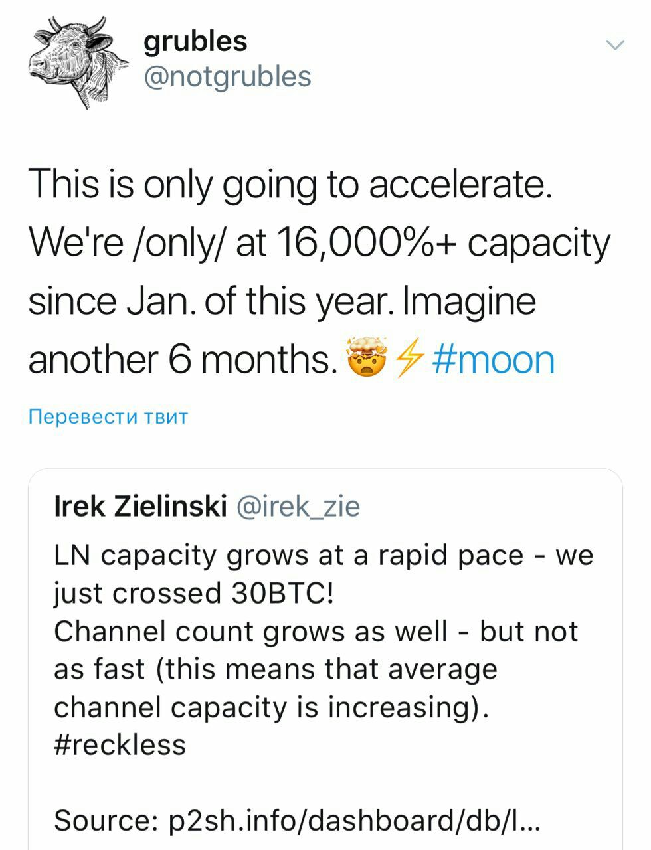Click the exploding head emoji

coord(366,359)
